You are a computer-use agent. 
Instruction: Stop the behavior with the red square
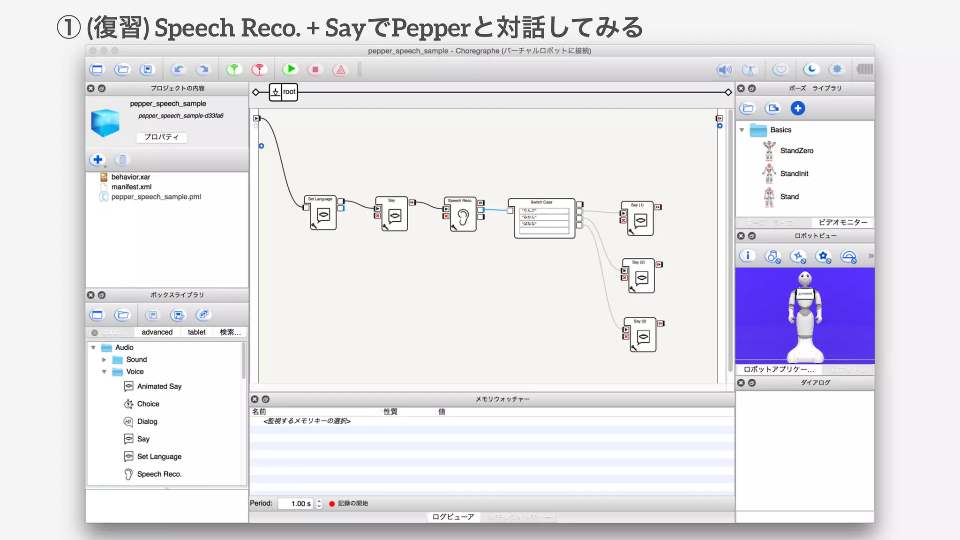[315, 70]
